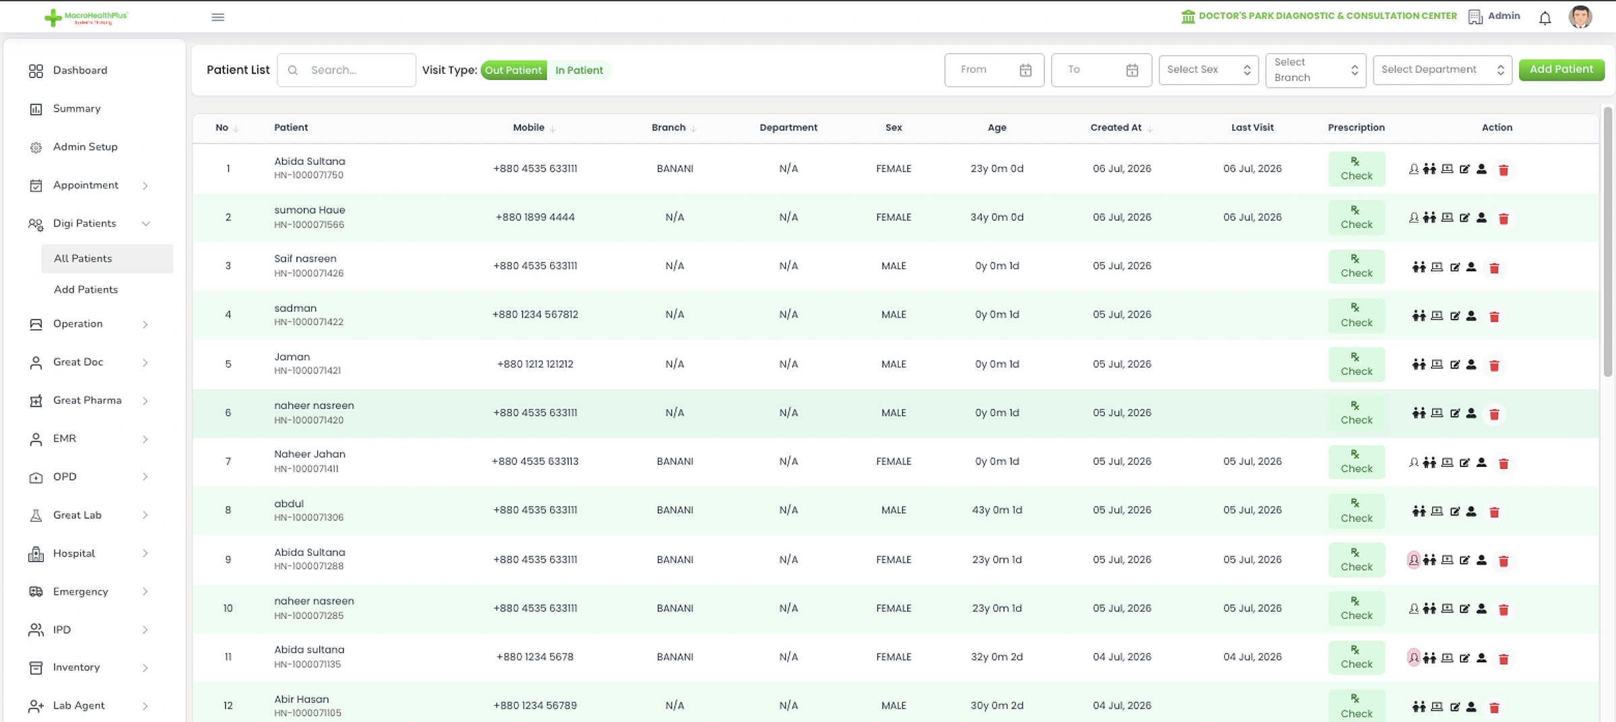Delete patient naheer nasreen HN-1000071420
1616x722 pixels.
1493,414
